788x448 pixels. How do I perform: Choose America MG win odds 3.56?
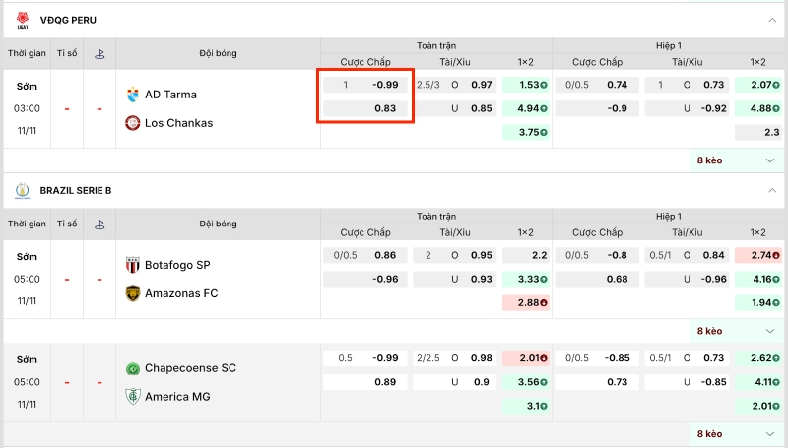point(526,382)
